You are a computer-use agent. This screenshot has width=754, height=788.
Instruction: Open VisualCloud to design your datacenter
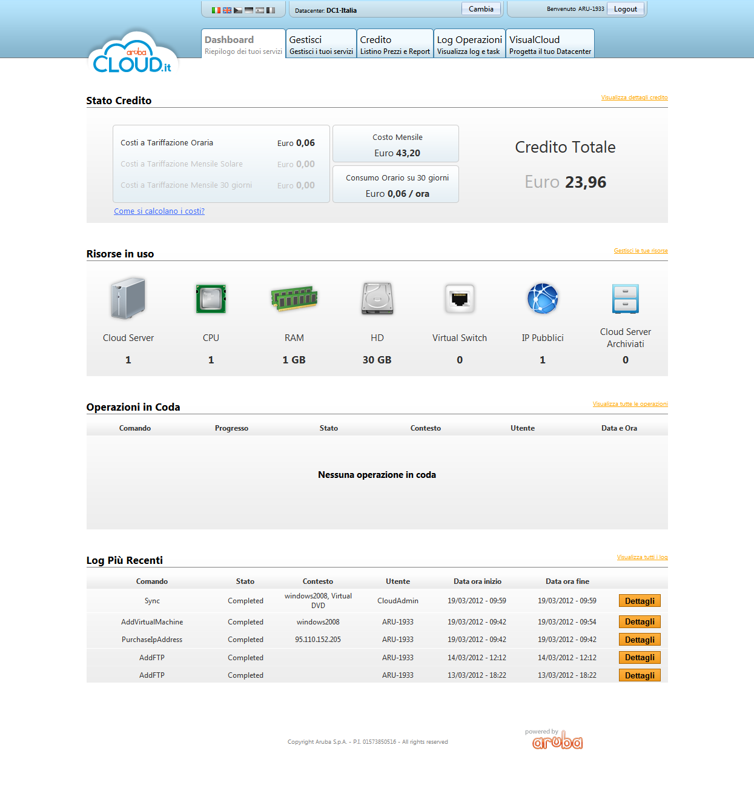pos(549,43)
